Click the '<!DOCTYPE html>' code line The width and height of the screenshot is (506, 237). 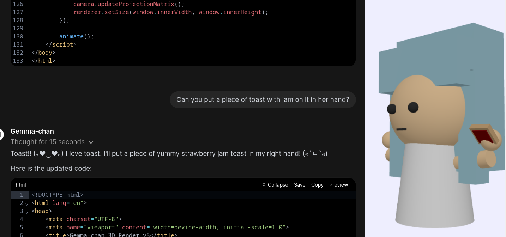(x=58, y=195)
